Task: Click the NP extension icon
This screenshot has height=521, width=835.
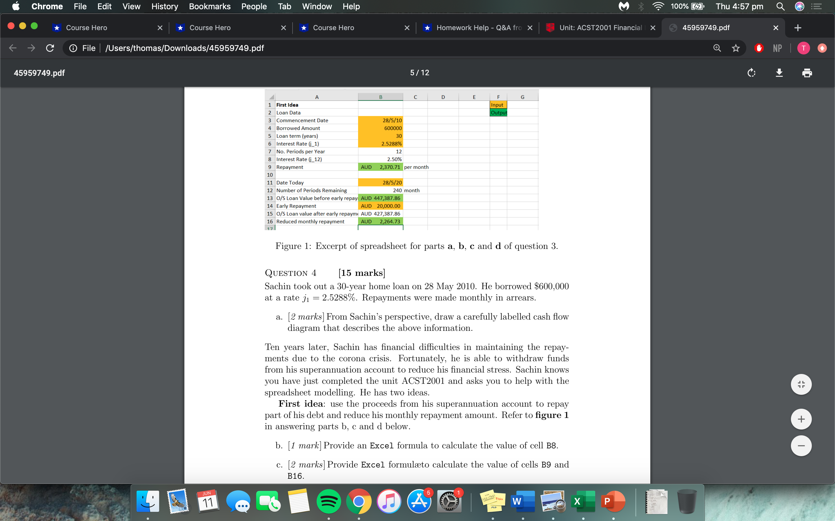Action: [778, 48]
